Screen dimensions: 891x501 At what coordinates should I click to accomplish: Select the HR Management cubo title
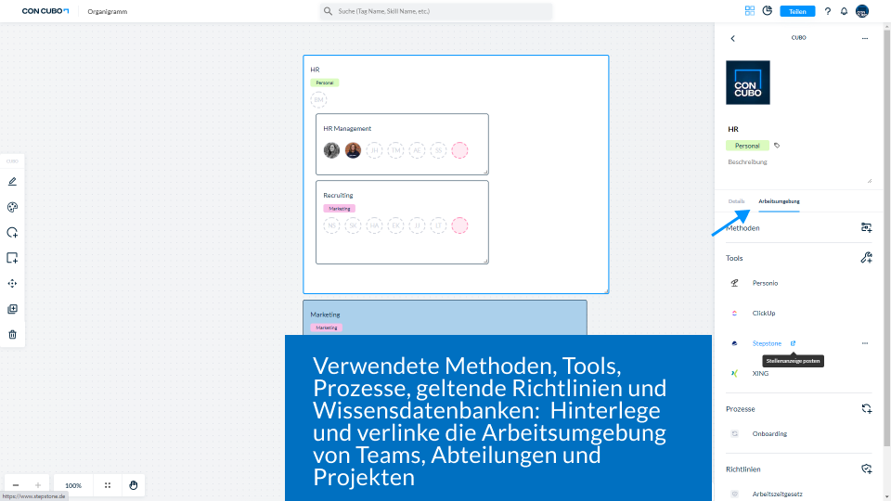coord(347,128)
